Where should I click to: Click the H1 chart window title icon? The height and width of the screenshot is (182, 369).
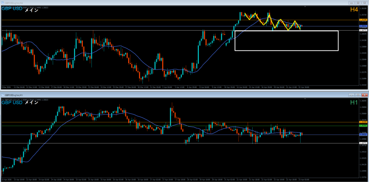[x=3, y=95]
